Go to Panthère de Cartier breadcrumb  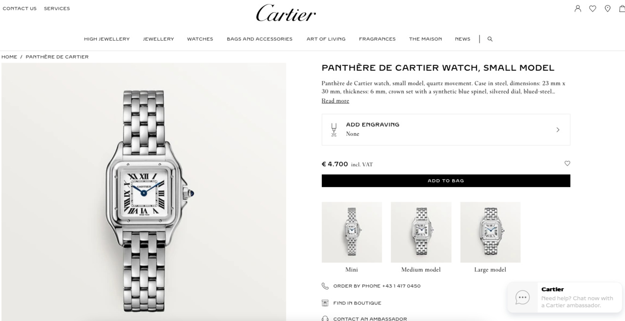tap(57, 57)
